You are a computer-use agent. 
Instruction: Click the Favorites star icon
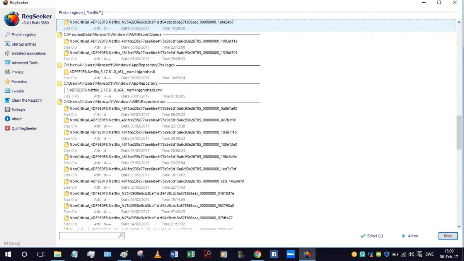(7, 82)
